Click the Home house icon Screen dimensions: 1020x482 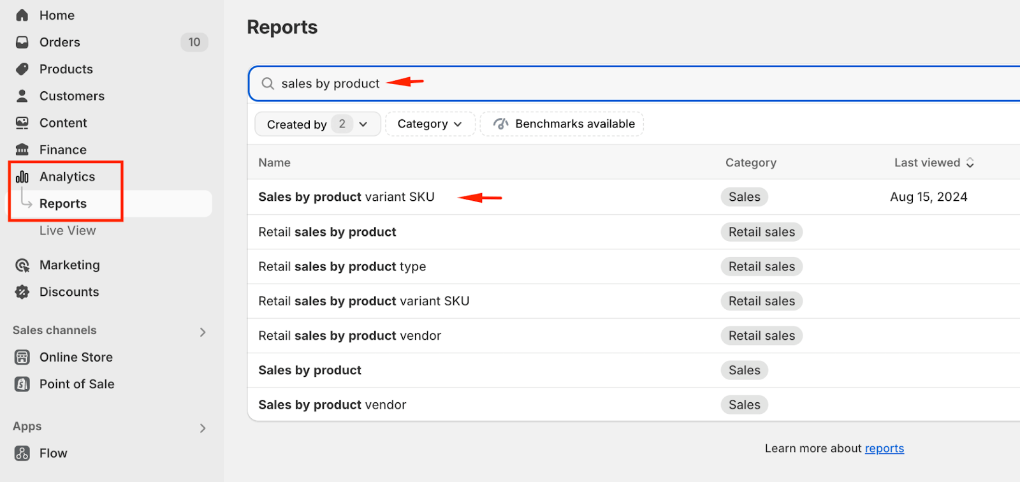[x=22, y=15]
